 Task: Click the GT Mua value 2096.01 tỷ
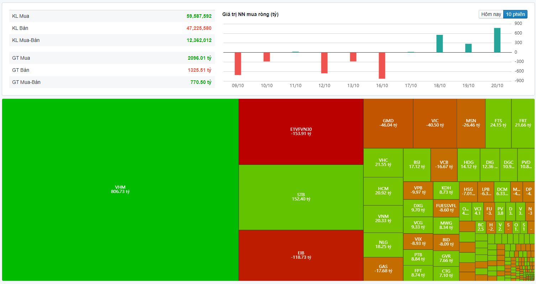pos(200,58)
